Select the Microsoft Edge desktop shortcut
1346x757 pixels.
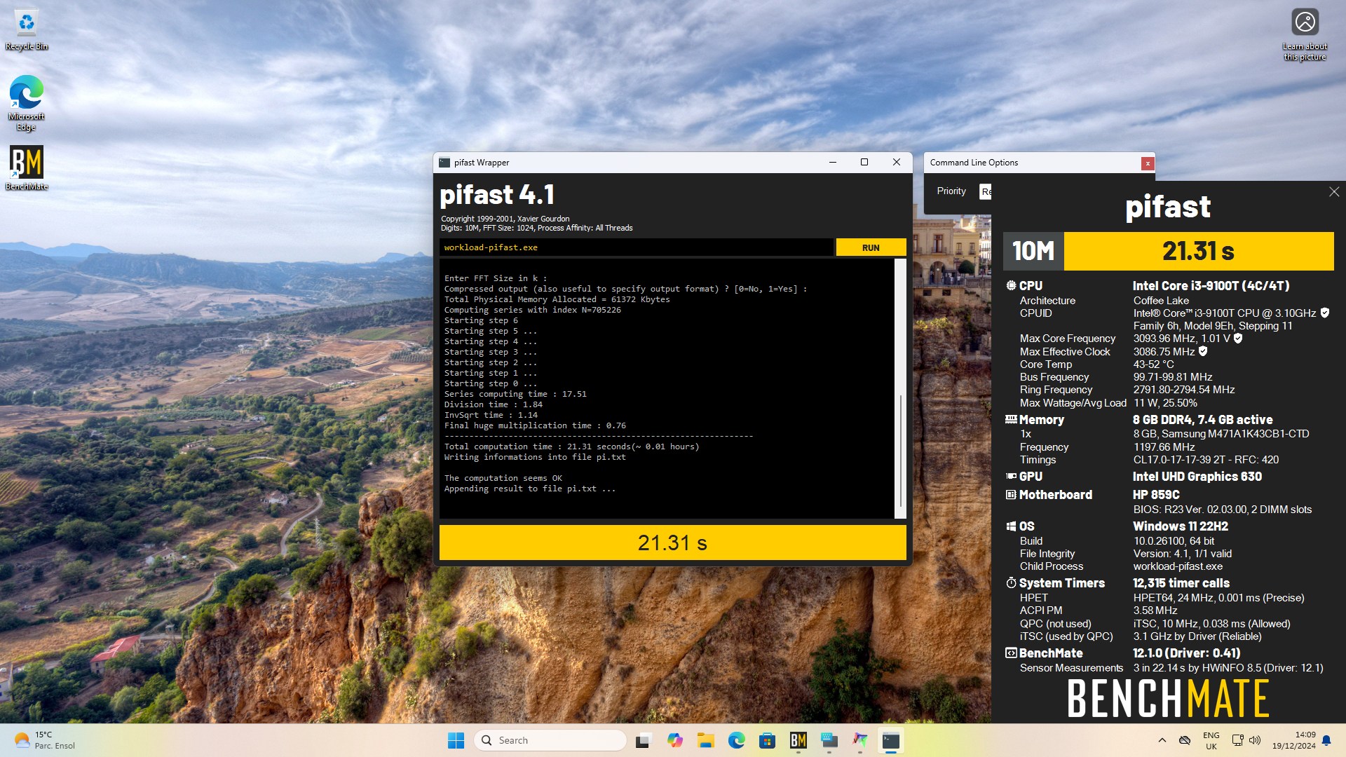[x=27, y=103]
